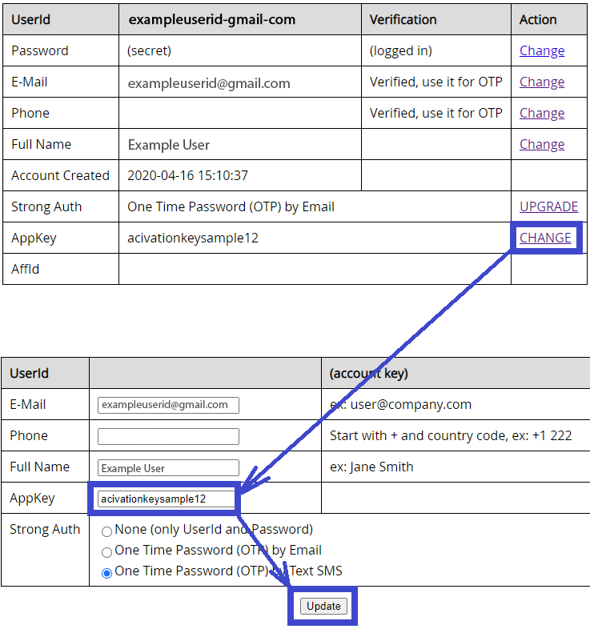
Task: Click the empty Phone input field
Action: click(x=168, y=436)
